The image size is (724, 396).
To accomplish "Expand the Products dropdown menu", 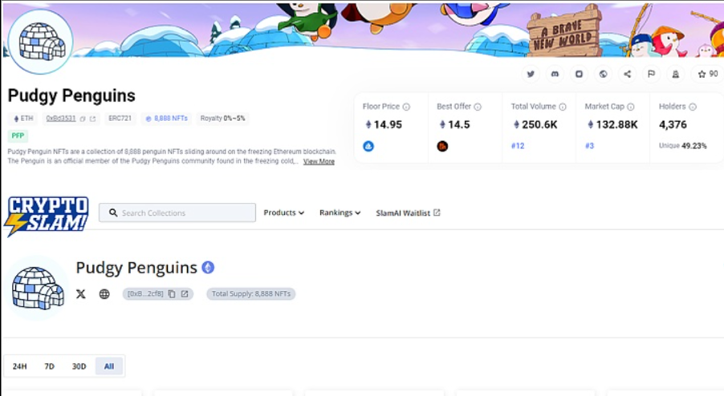I will pos(283,212).
